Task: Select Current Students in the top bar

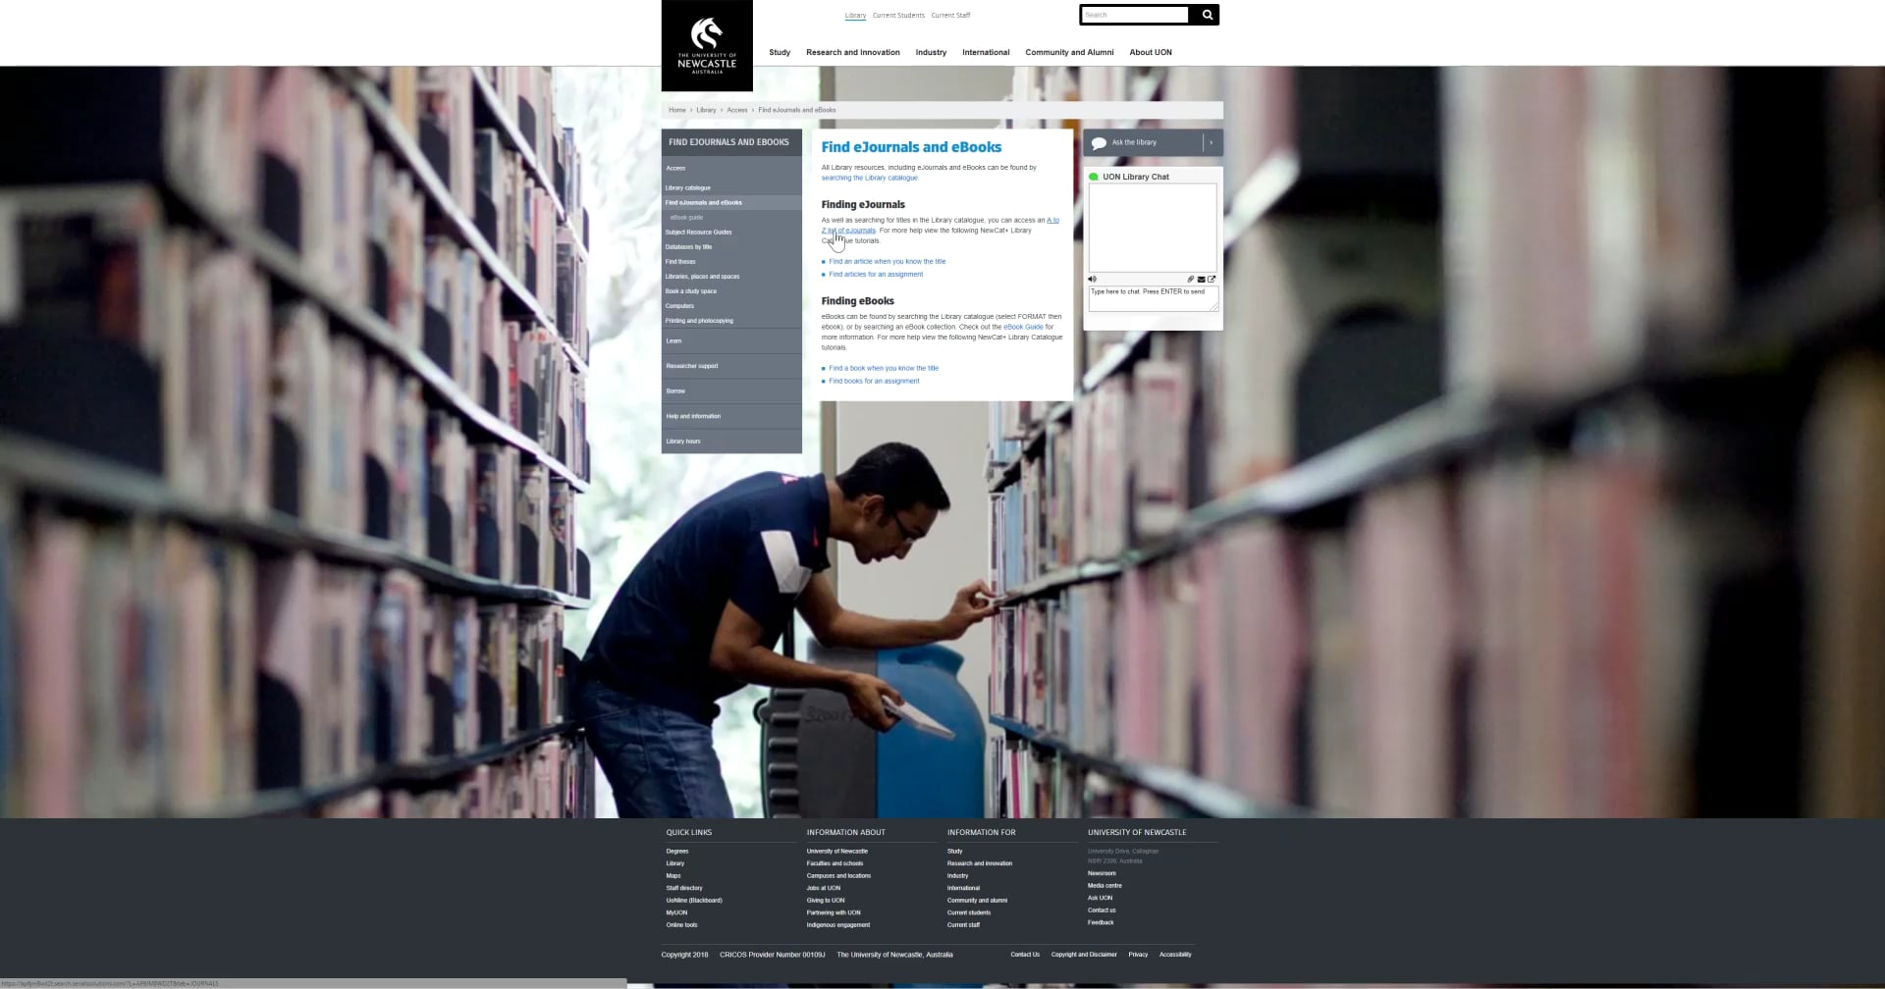Action: point(897,15)
